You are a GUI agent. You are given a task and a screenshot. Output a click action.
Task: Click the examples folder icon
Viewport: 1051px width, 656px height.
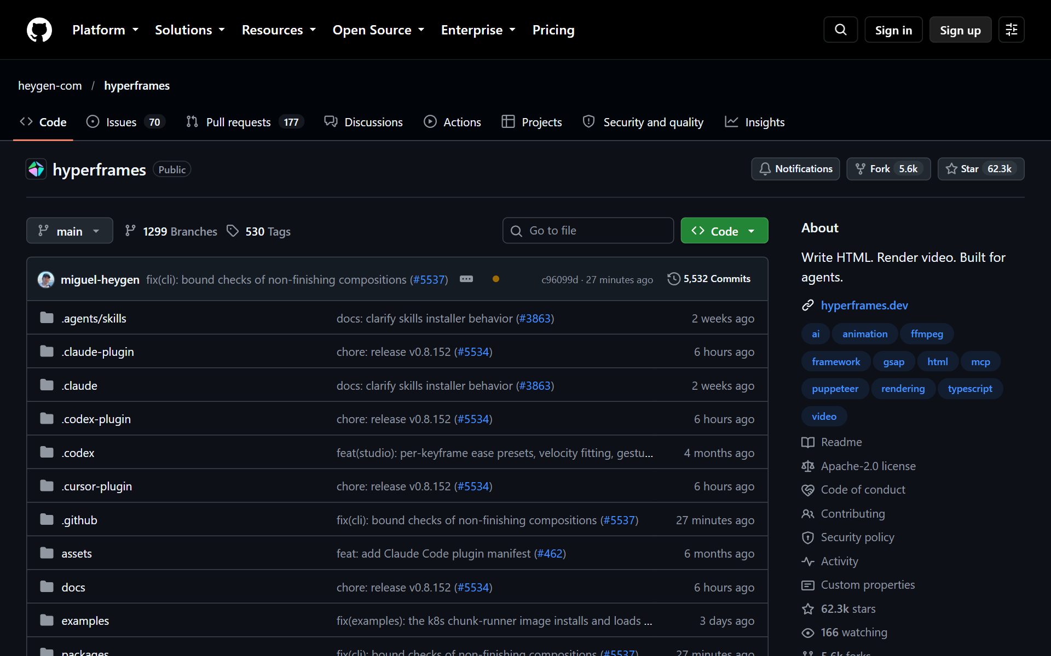[x=47, y=620]
